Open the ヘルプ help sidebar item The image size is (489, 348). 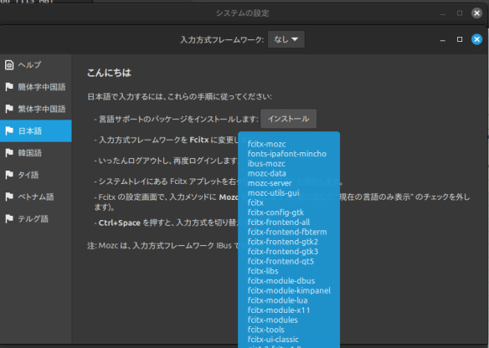coord(35,64)
